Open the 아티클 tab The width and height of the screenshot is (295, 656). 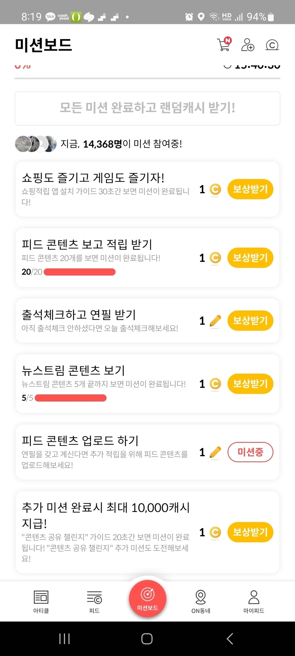(x=41, y=602)
